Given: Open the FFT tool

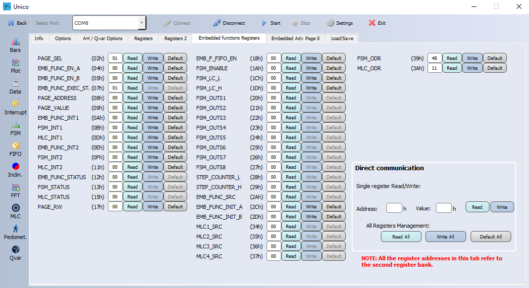Looking at the screenshot, I should [15, 191].
